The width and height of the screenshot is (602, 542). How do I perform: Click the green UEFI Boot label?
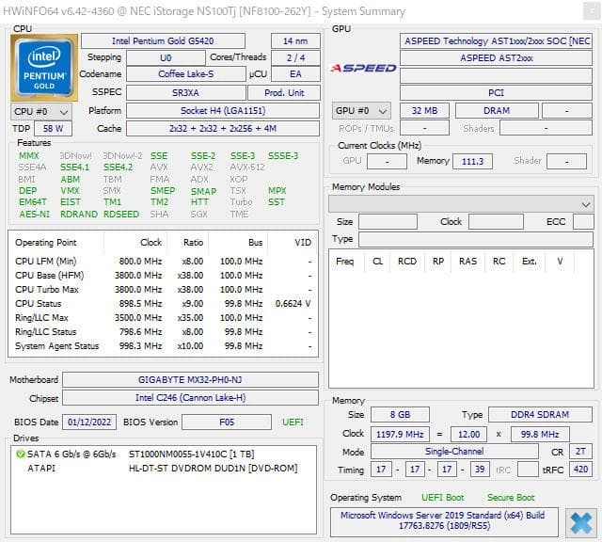coord(443,498)
